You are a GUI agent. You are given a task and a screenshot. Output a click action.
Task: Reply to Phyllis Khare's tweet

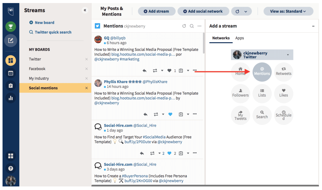point(146,115)
